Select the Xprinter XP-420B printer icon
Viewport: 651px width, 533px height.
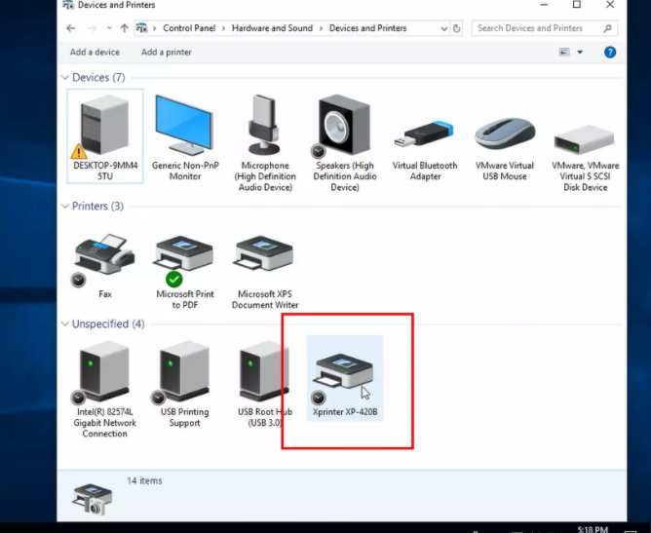coord(345,378)
